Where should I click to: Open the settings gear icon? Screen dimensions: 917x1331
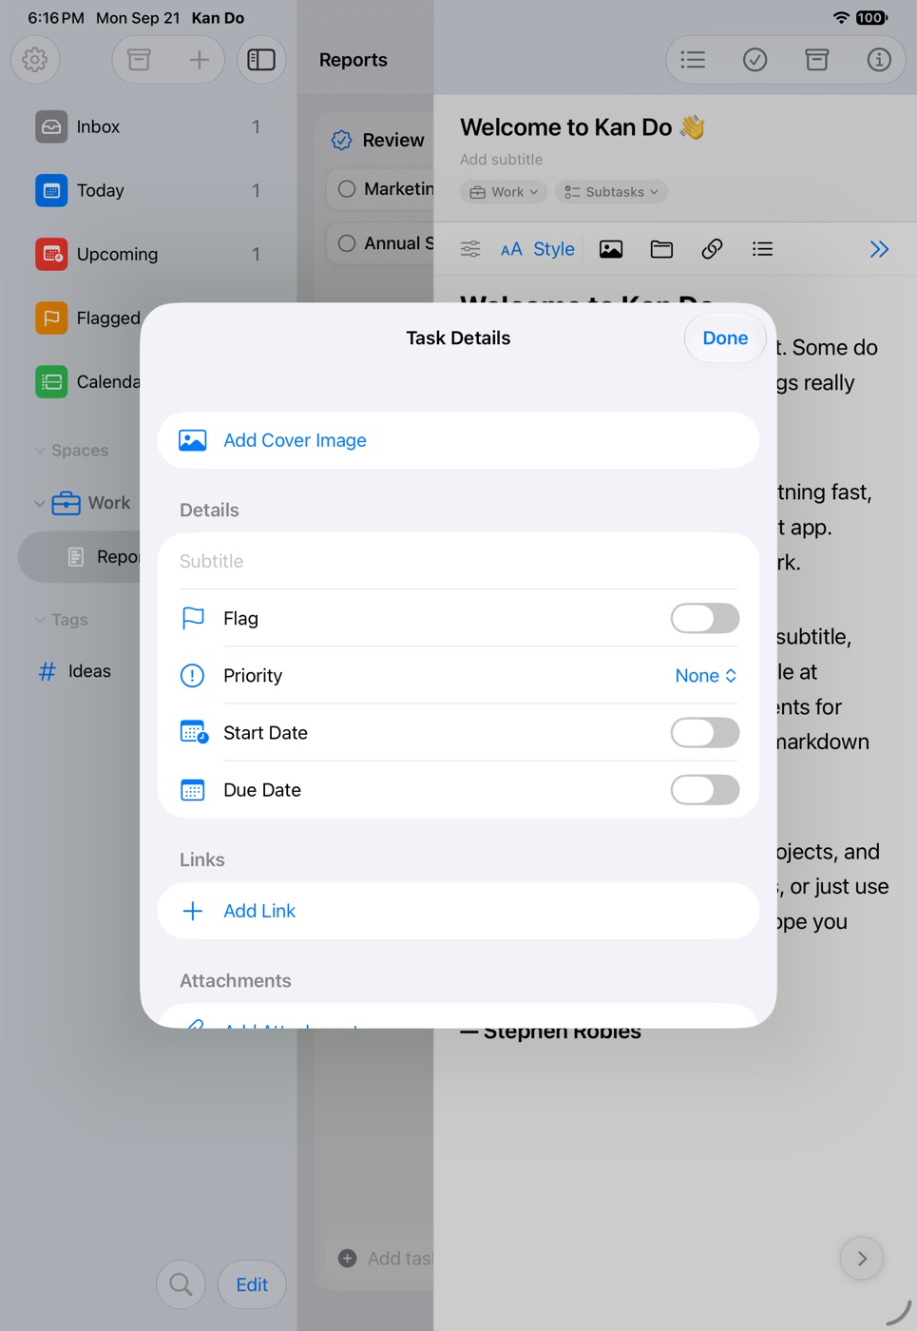tap(35, 60)
